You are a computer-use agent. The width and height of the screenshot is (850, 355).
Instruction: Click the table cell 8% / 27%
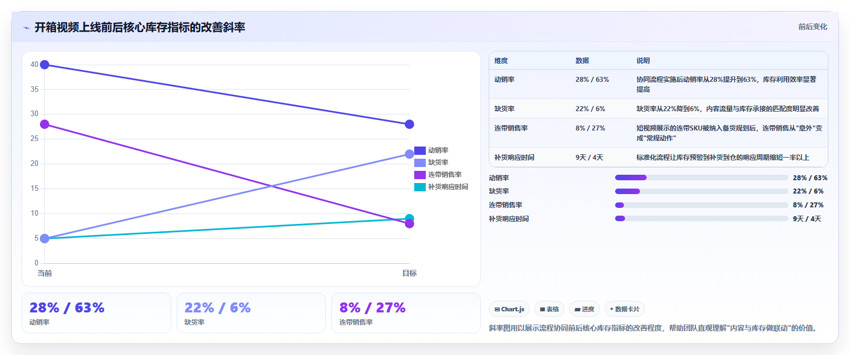point(601,133)
